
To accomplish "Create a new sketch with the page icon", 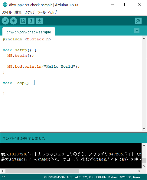I will click(23, 21).
